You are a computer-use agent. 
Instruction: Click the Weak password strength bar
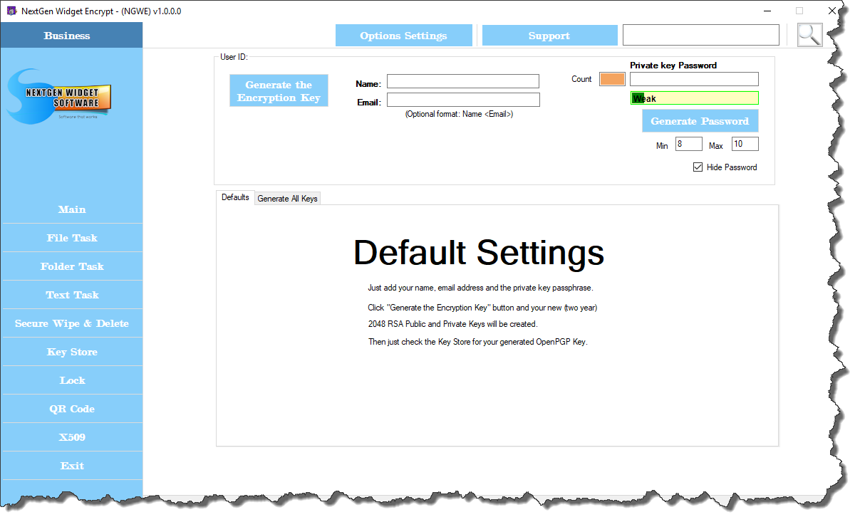coord(694,98)
